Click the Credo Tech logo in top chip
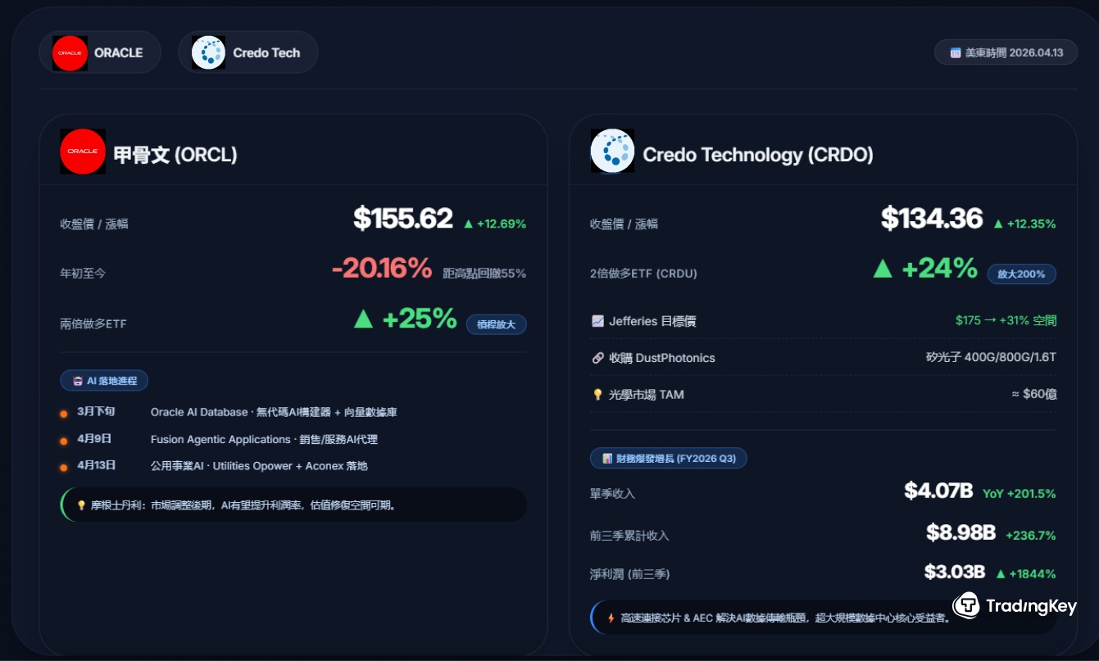The image size is (1099, 661). click(208, 53)
